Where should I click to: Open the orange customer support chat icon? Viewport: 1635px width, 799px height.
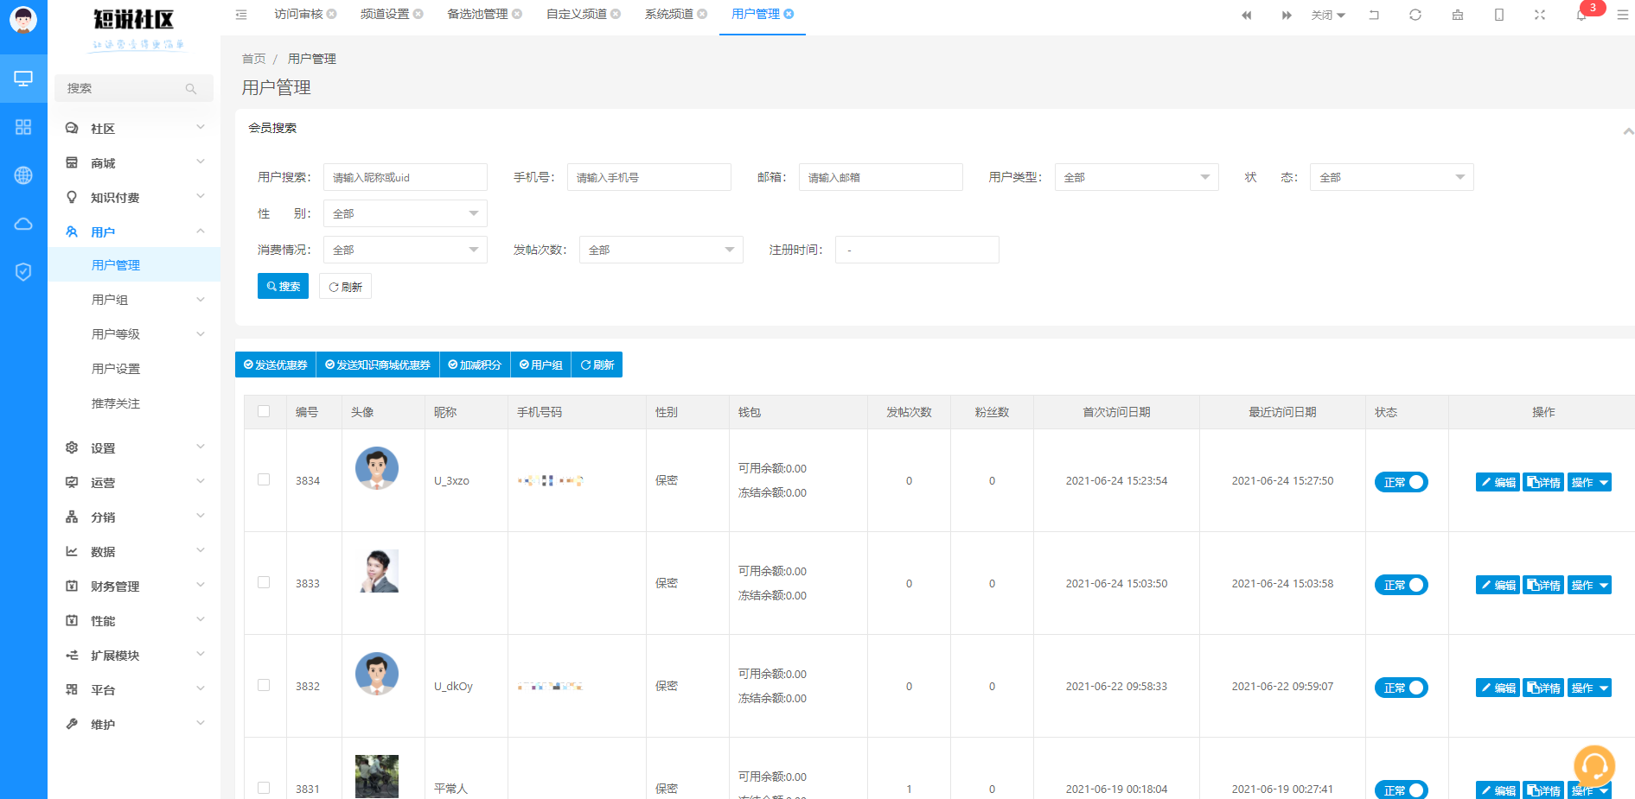point(1593,765)
